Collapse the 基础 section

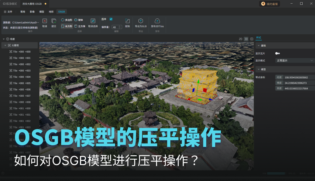[258, 46]
